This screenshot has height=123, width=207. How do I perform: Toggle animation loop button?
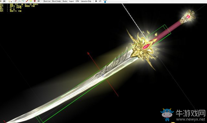(x=100, y=1)
